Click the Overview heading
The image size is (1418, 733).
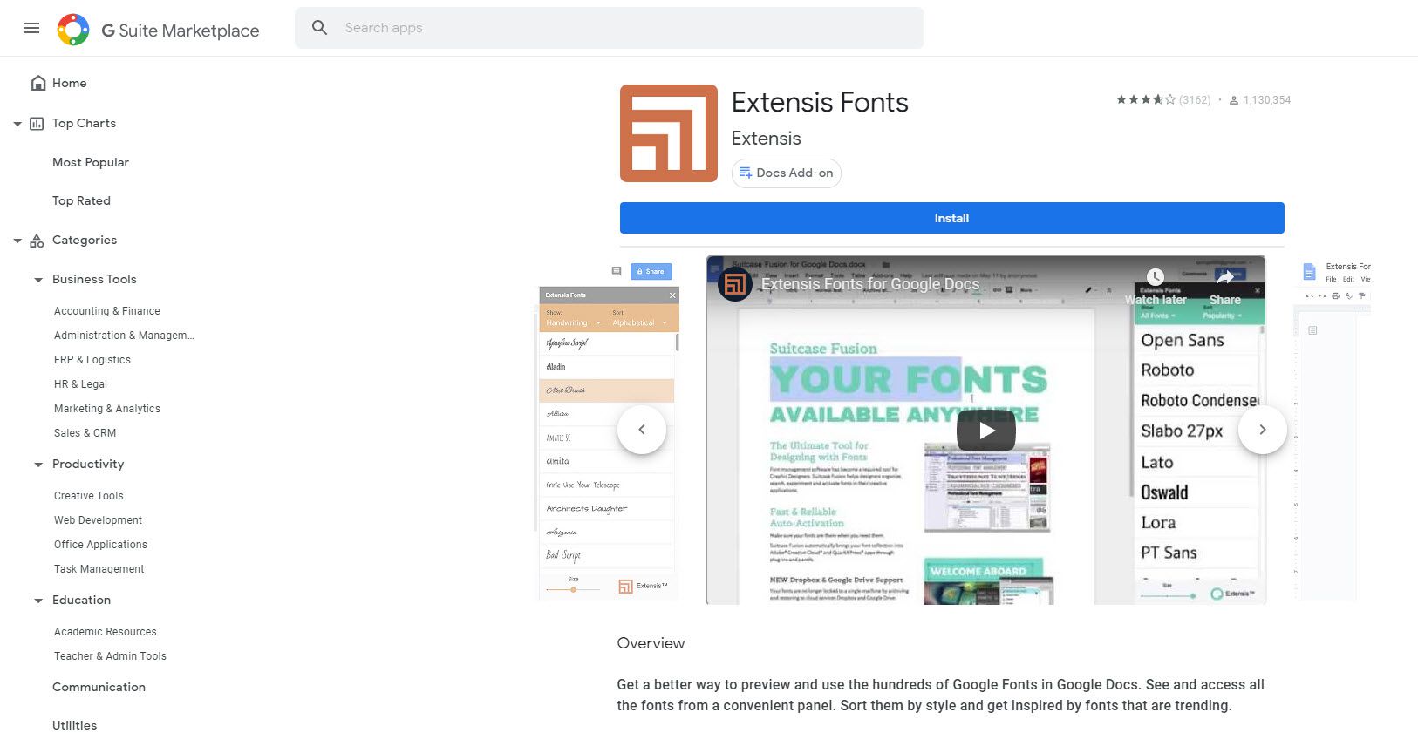pyautogui.click(x=651, y=643)
